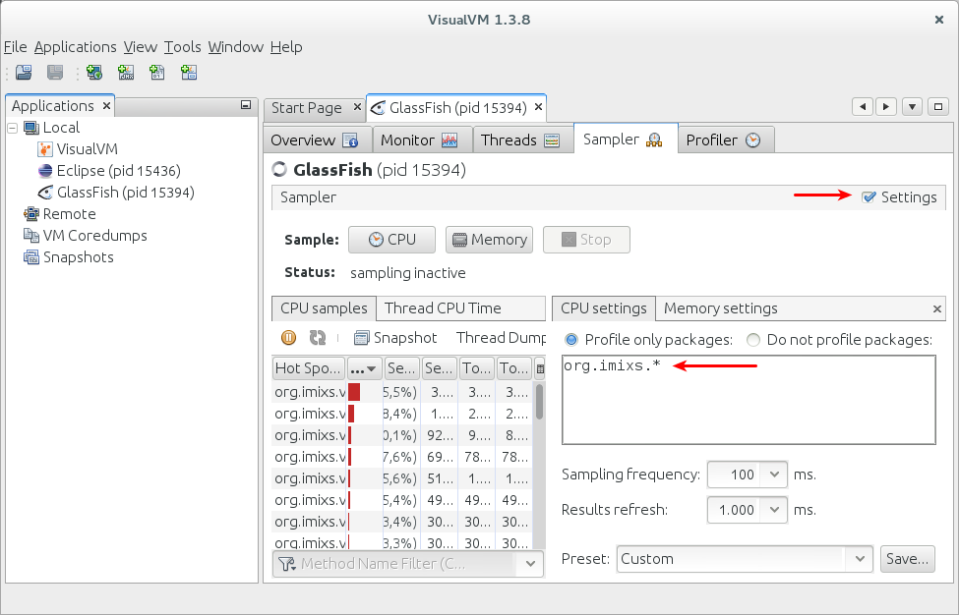Click the Add Application Snapshot toolbar icon

[189, 73]
